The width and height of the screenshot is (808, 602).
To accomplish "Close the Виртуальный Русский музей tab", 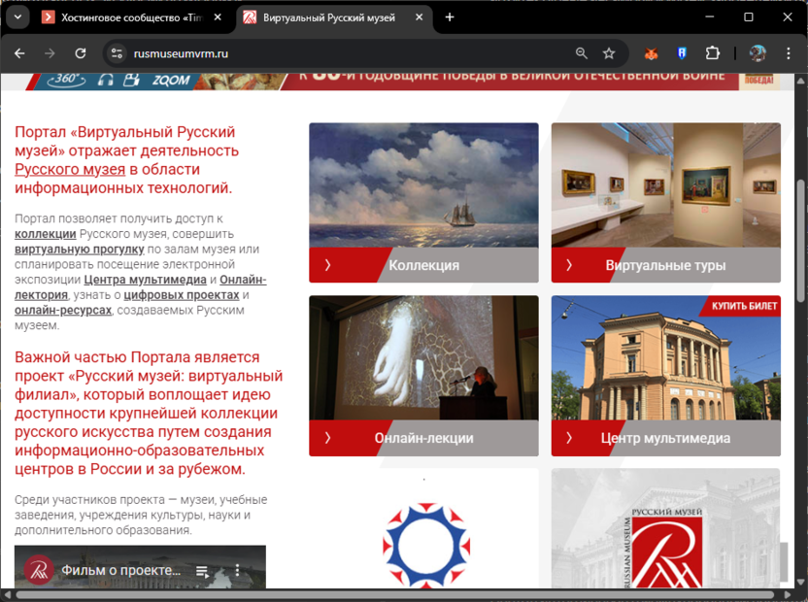I will click(420, 17).
